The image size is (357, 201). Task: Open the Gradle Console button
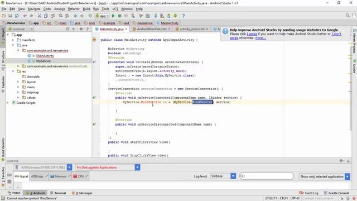[x=336, y=193]
